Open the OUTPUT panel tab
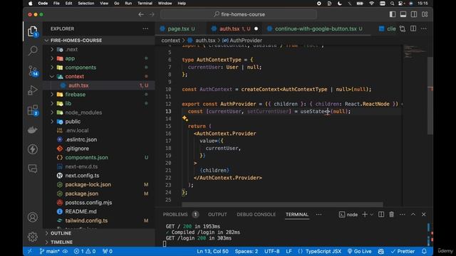Image resolution: width=456 pixels, height=256 pixels. coord(217,215)
